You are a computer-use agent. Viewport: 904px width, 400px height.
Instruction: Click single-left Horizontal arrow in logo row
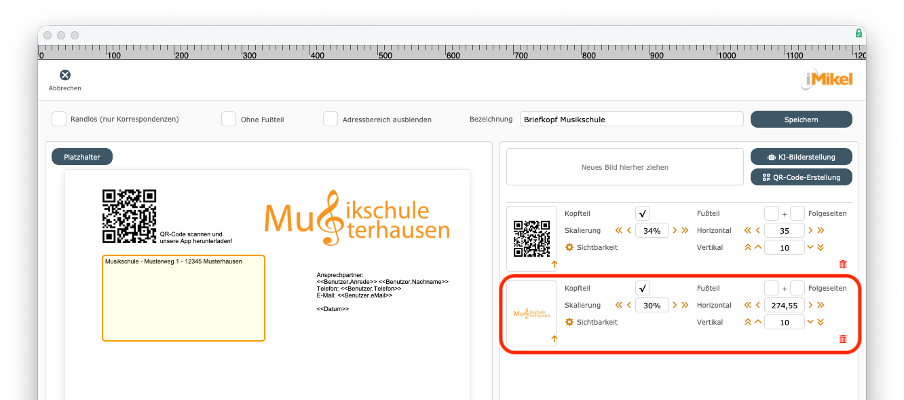pyautogui.click(x=758, y=305)
